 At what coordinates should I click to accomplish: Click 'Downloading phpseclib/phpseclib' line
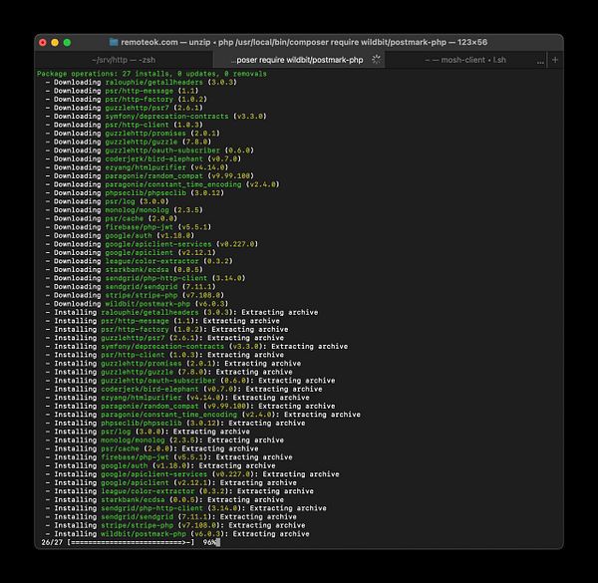coord(135,193)
